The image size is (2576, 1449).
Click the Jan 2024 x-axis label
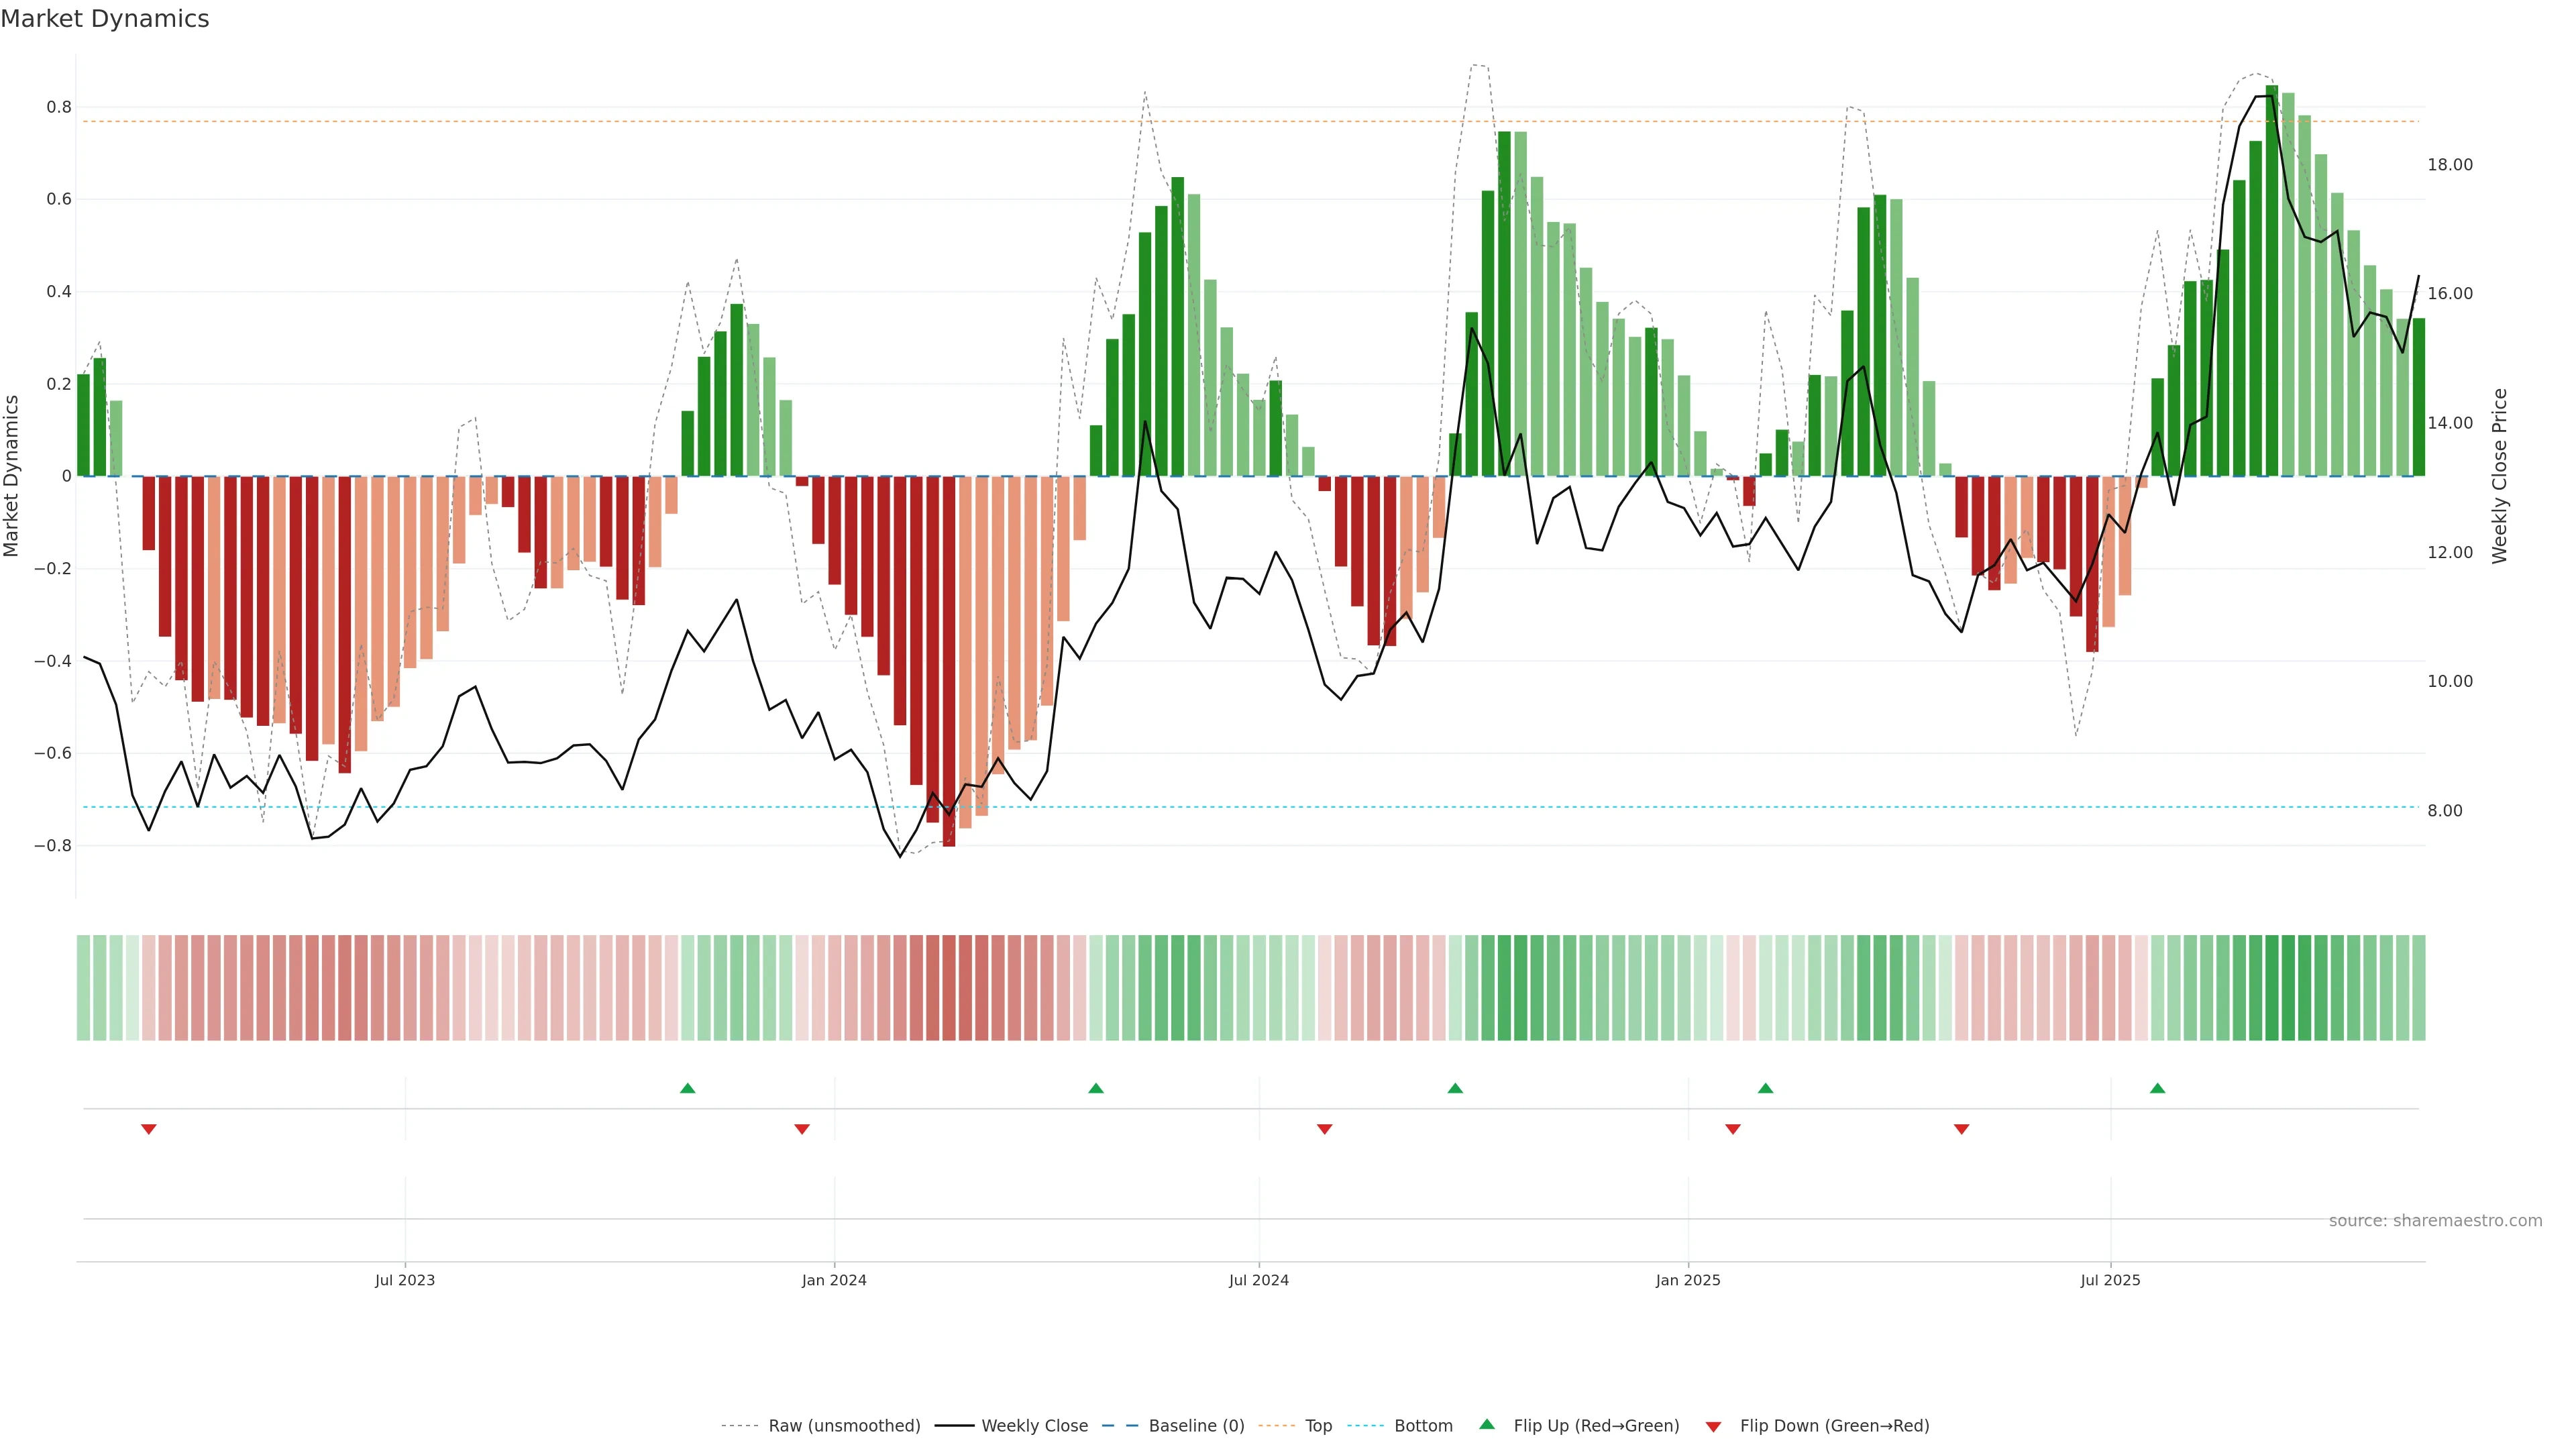point(834,1280)
